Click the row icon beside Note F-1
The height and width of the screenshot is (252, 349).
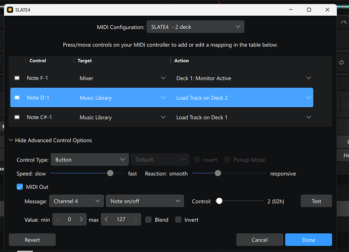click(x=17, y=78)
